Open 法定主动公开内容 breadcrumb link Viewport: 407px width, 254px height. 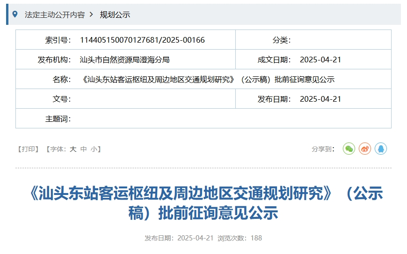click(55, 15)
